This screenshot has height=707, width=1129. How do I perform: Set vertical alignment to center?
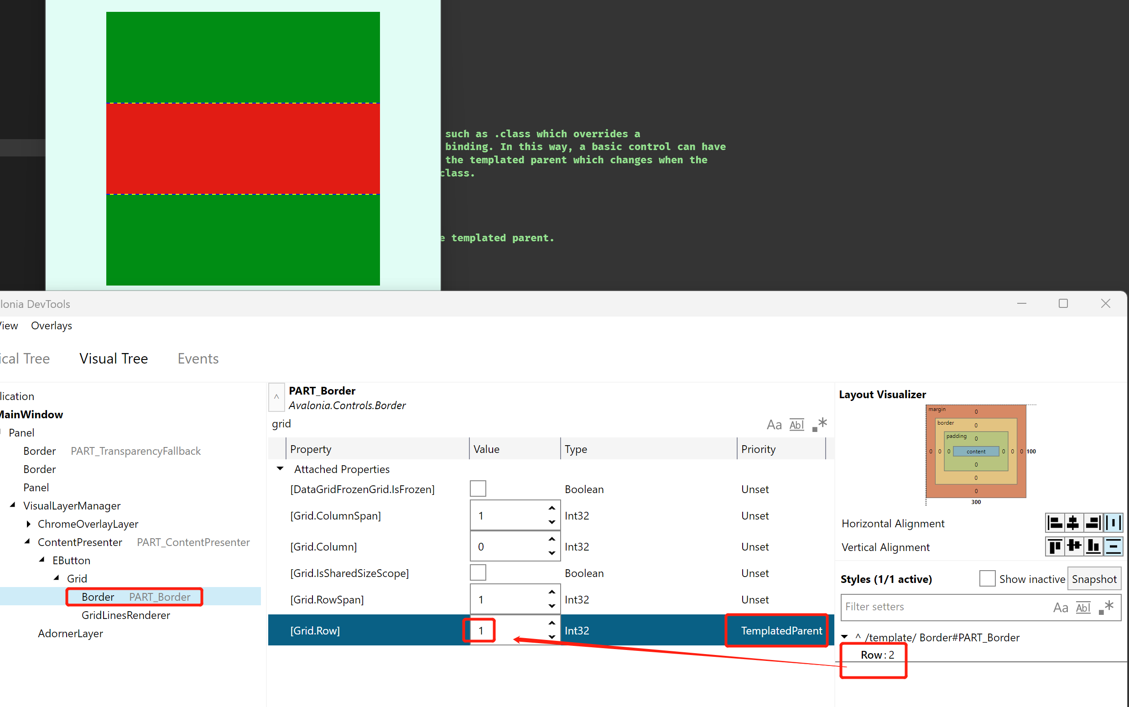[x=1074, y=546]
